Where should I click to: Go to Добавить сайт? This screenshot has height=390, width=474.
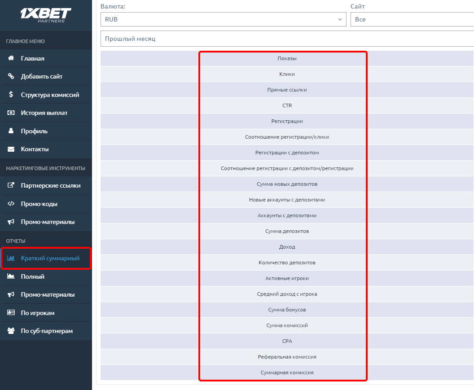(46, 76)
